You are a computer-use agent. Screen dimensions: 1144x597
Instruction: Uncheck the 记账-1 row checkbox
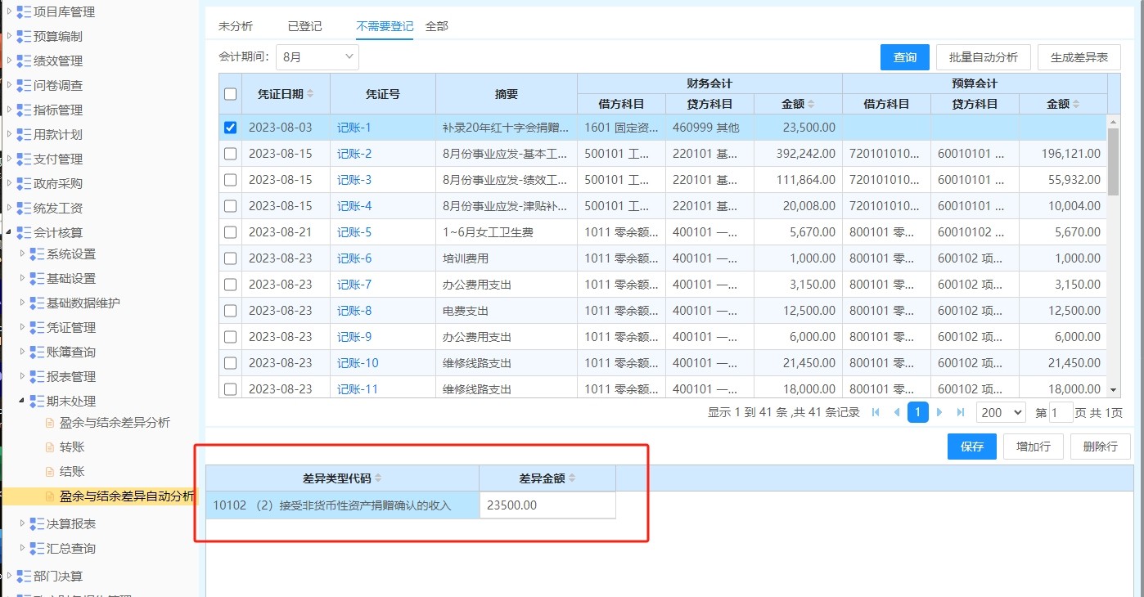230,128
